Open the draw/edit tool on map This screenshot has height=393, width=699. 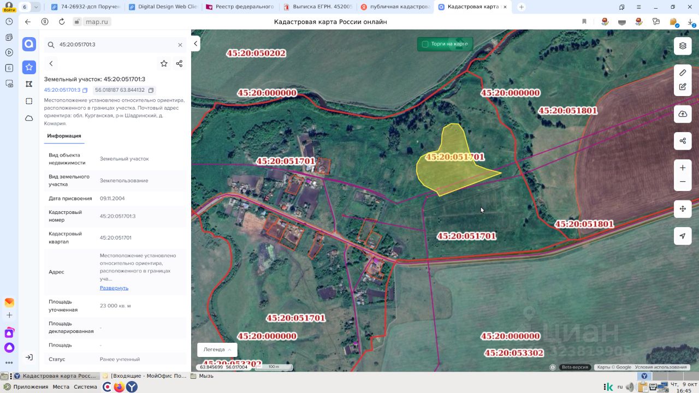[x=683, y=86]
